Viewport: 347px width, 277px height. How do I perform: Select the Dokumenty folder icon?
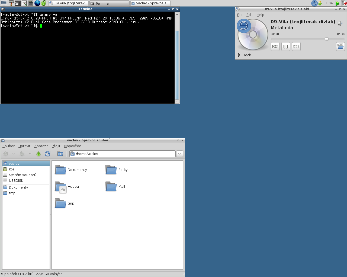pos(60,170)
